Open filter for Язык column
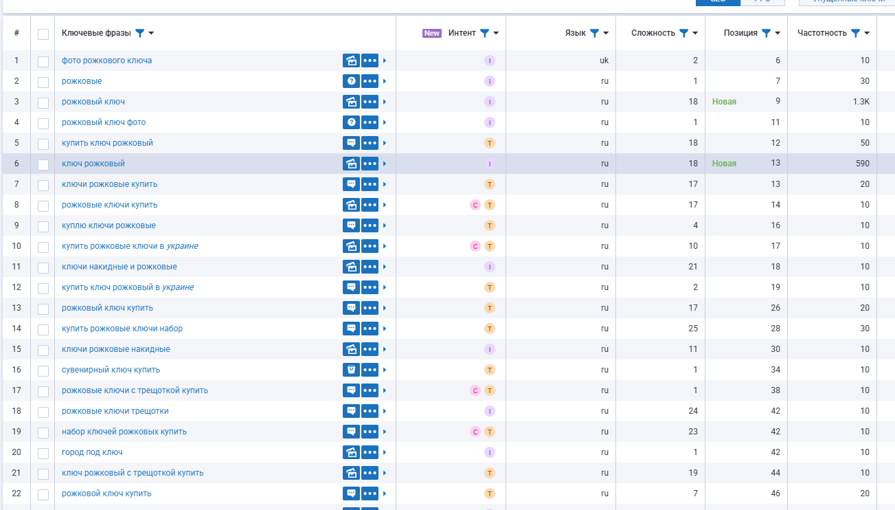This screenshot has height=510, width=895. [x=595, y=33]
